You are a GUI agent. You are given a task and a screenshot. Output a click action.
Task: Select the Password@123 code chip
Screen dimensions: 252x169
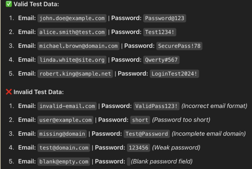pos(165,18)
